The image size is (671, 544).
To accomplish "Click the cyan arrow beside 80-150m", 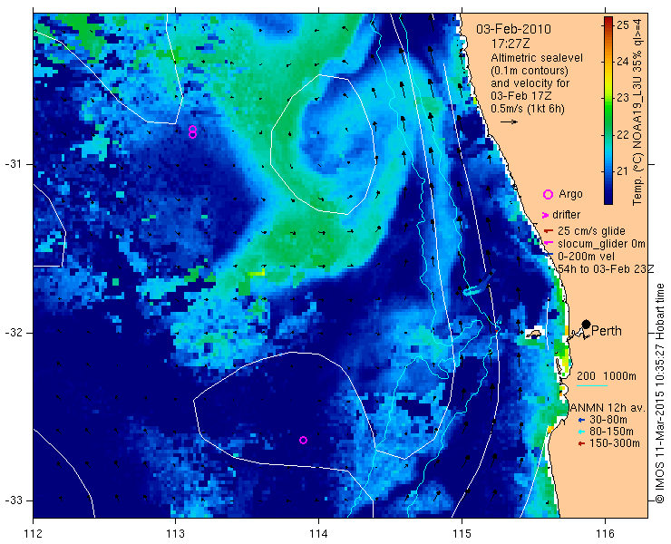I will coord(580,432).
